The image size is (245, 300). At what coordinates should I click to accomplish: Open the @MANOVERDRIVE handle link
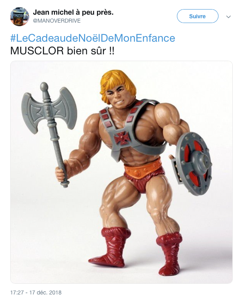(57, 21)
